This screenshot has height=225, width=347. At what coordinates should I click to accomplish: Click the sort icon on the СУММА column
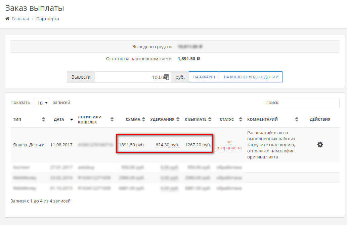click(x=144, y=119)
